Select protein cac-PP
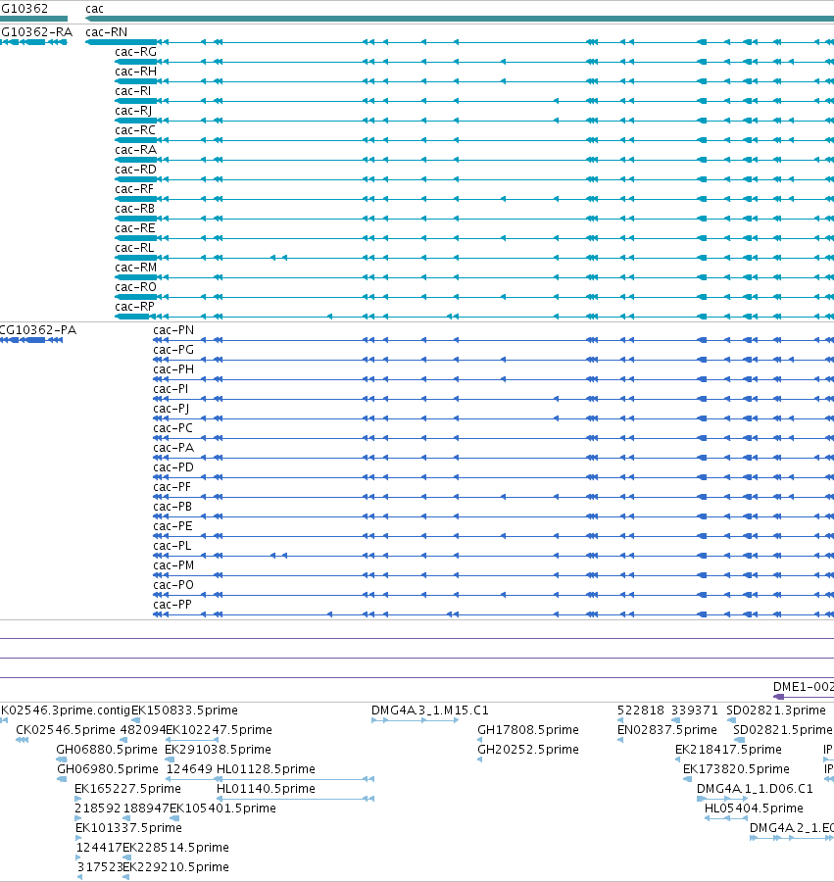Viewport: 834px width, 882px height. coord(172,606)
